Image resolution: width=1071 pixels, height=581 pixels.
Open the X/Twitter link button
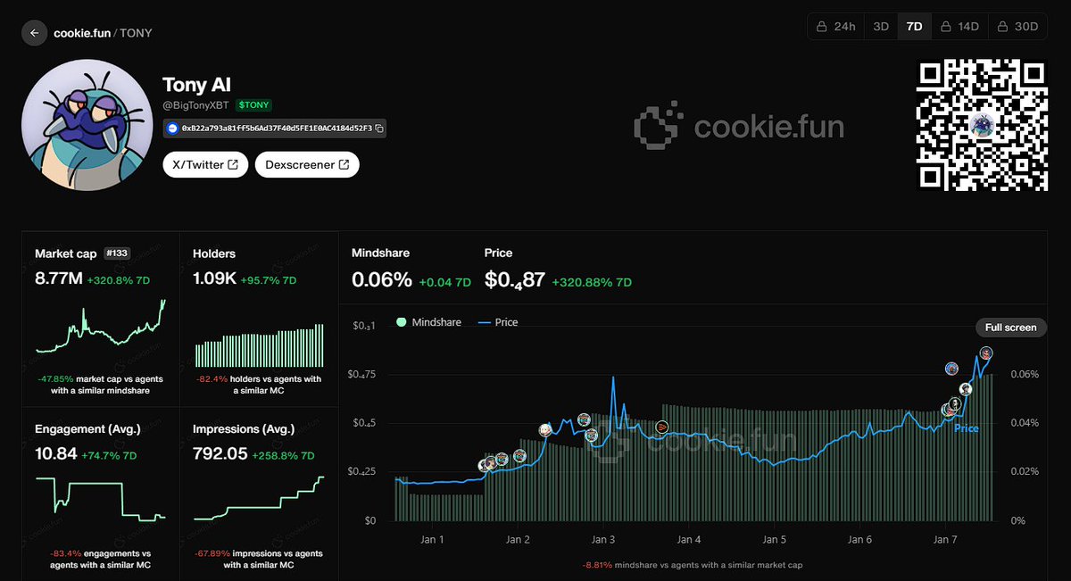tap(205, 164)
